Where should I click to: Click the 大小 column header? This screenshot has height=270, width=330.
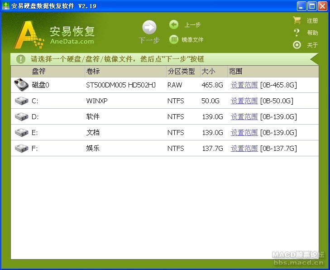[x=208, y=72]
